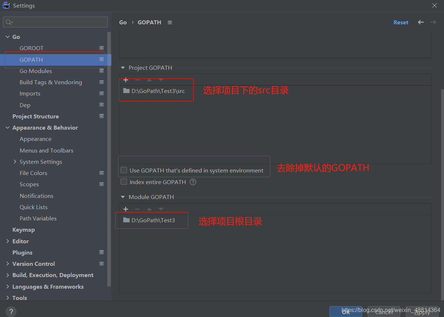Viewport: 444px width, 317px height.
Task: Expand the Tools settings group
Action: [x=8, y=298]
